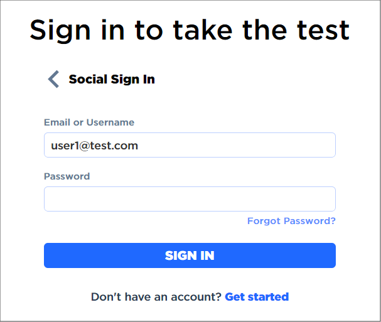The height and width of the screenshot is (322, 381).
Task: Click into the empty Password field
Action: coord(190,199)
